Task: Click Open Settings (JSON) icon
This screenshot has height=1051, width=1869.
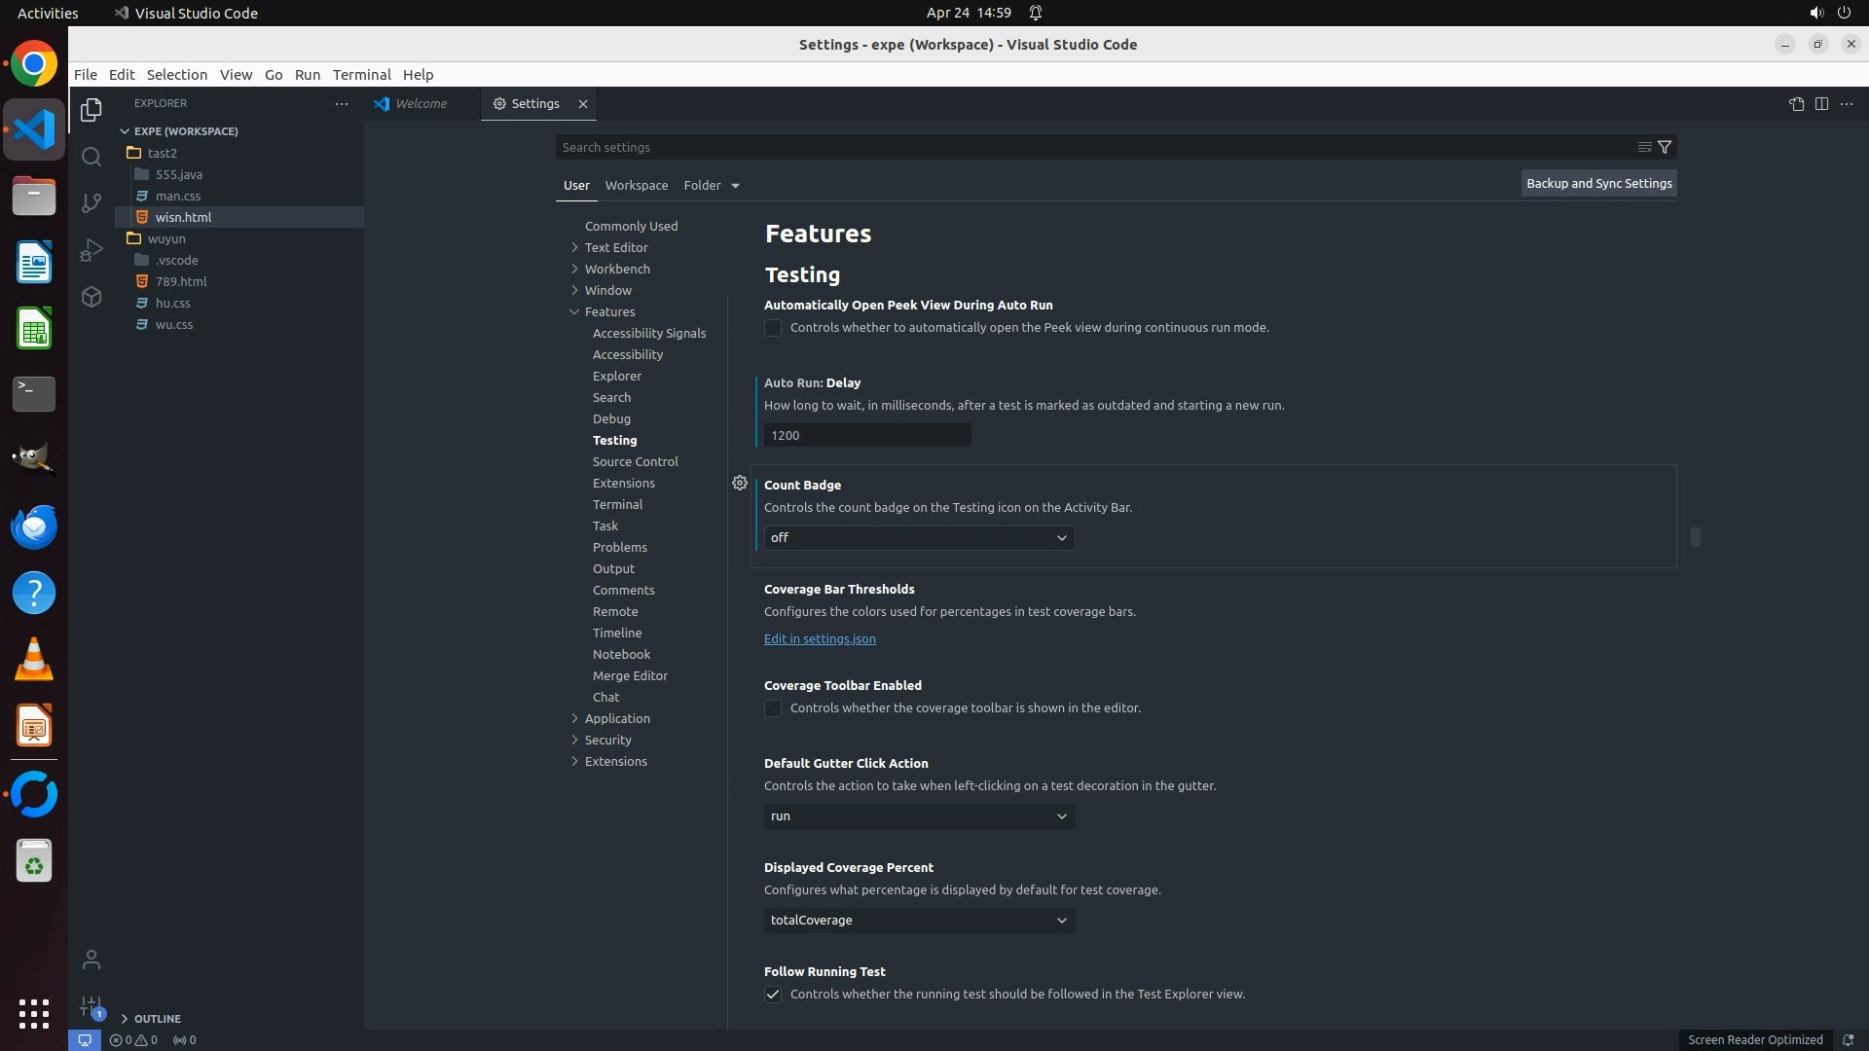Action: pyautogui.click(x=1796, y=103)
